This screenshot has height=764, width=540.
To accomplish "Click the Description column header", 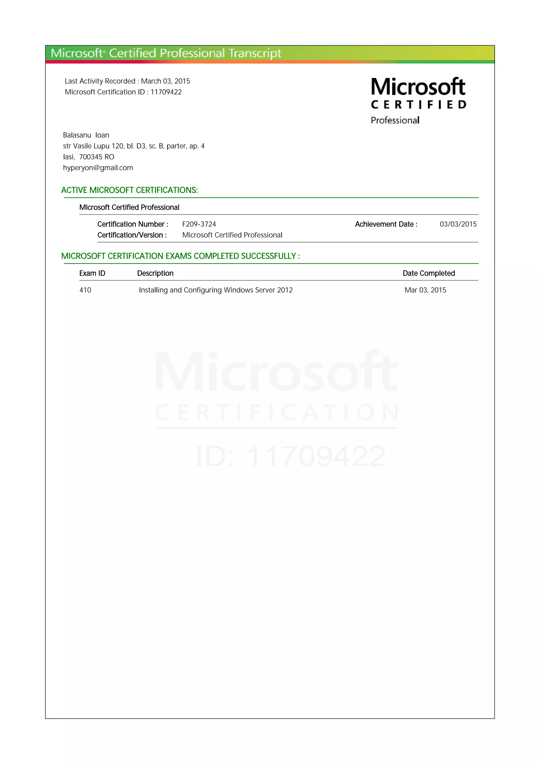I will 155,273.
